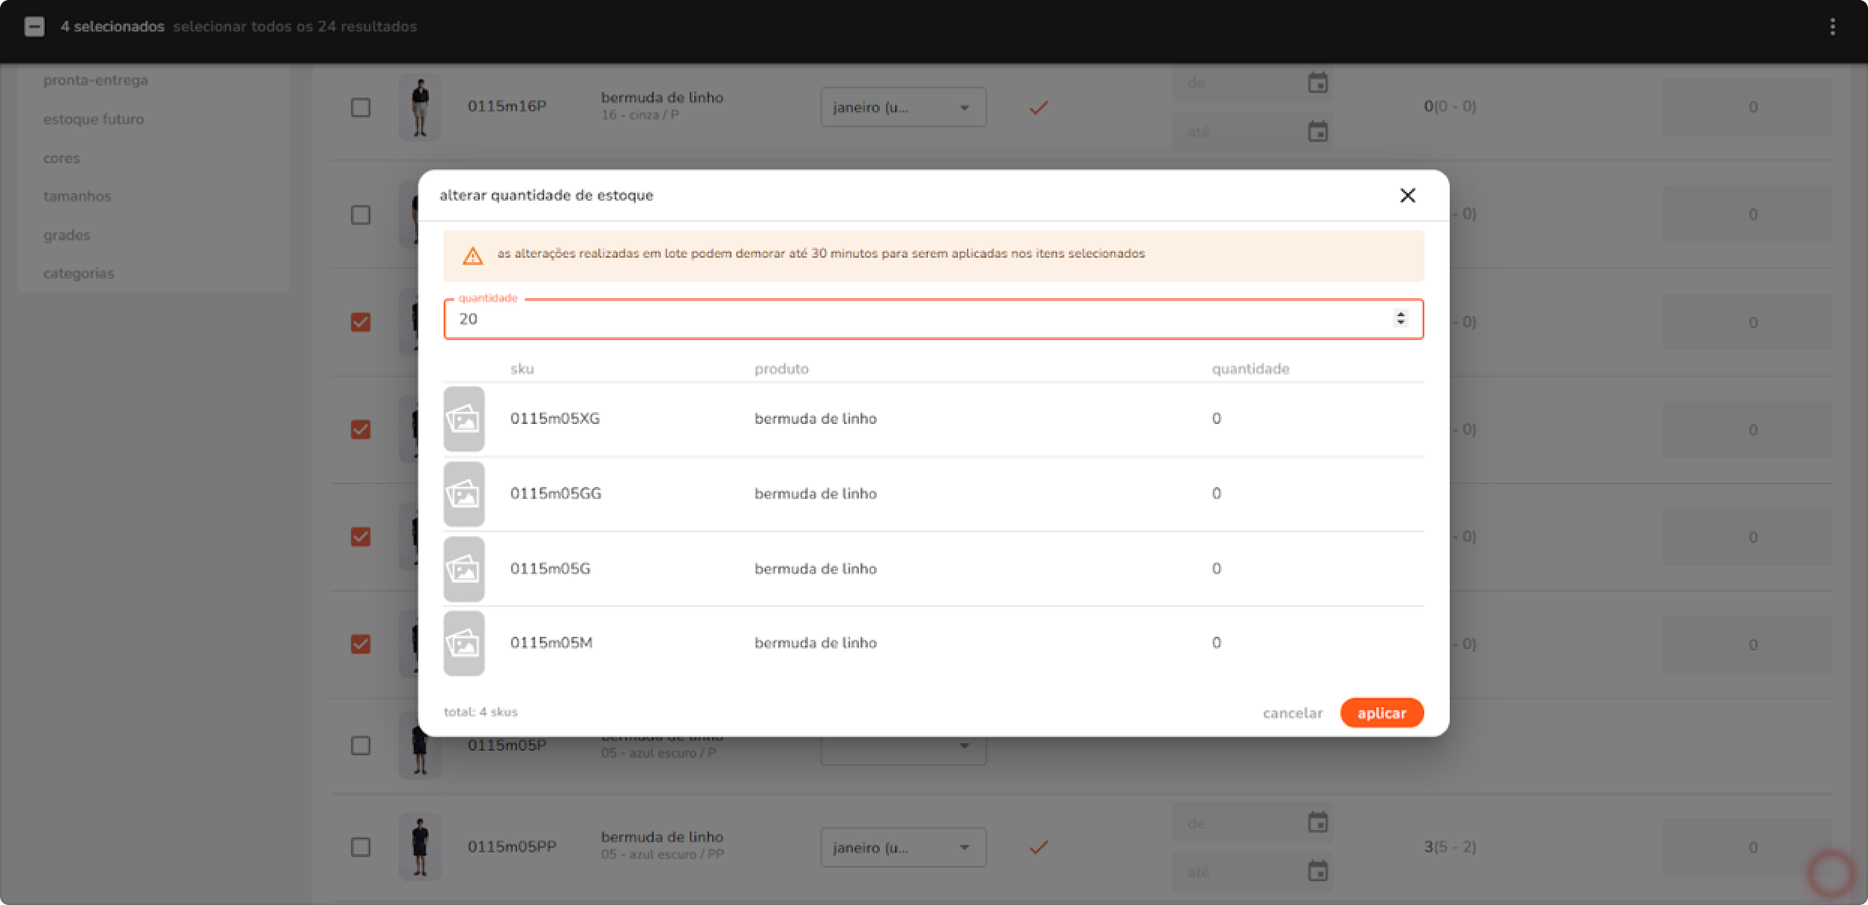Click red checkmark on 0115m16P row
The width and height of the screenshot is (1868, 905).
1038,108
